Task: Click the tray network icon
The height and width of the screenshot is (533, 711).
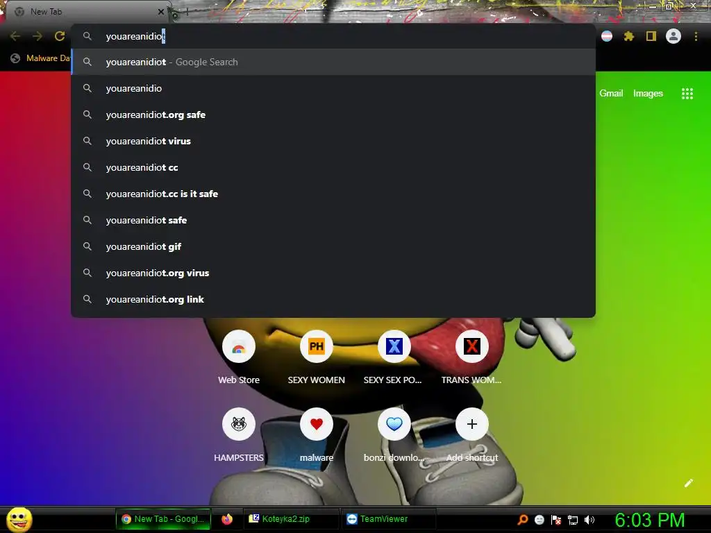Action: [573, 520]
